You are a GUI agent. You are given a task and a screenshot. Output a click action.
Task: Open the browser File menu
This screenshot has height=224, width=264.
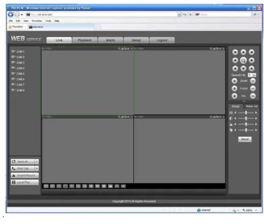[x=11, y=21]
